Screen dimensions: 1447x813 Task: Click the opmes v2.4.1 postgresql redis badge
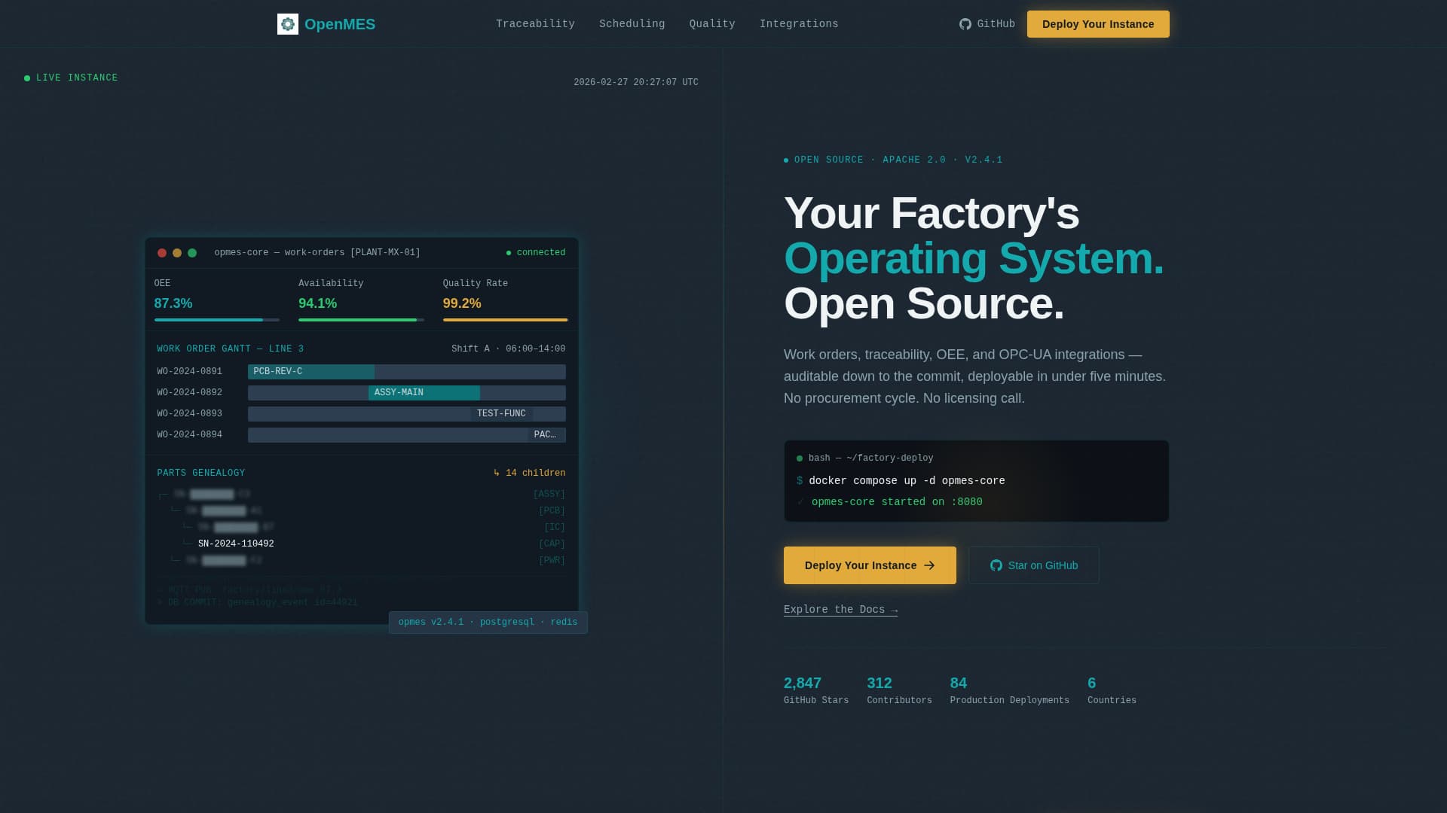click(x=488, y=623)
